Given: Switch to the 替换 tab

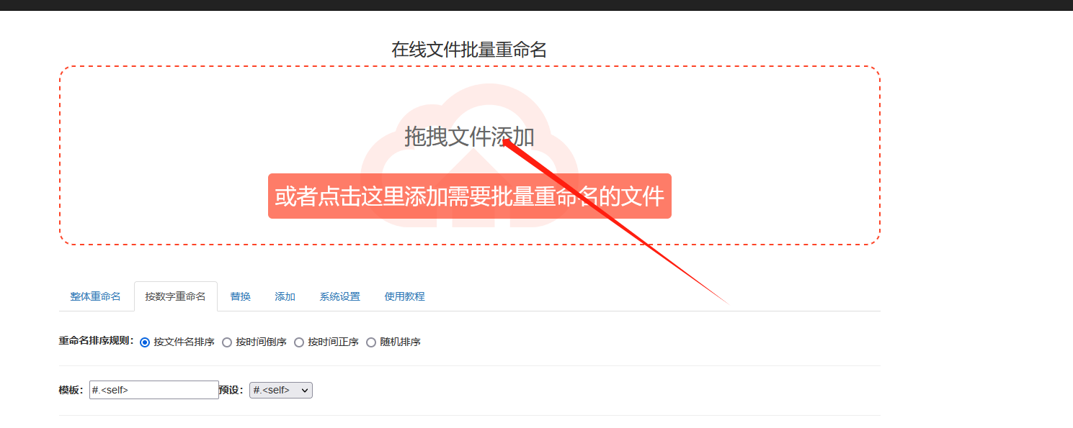Looking at the screenshot, I should 241,296.
